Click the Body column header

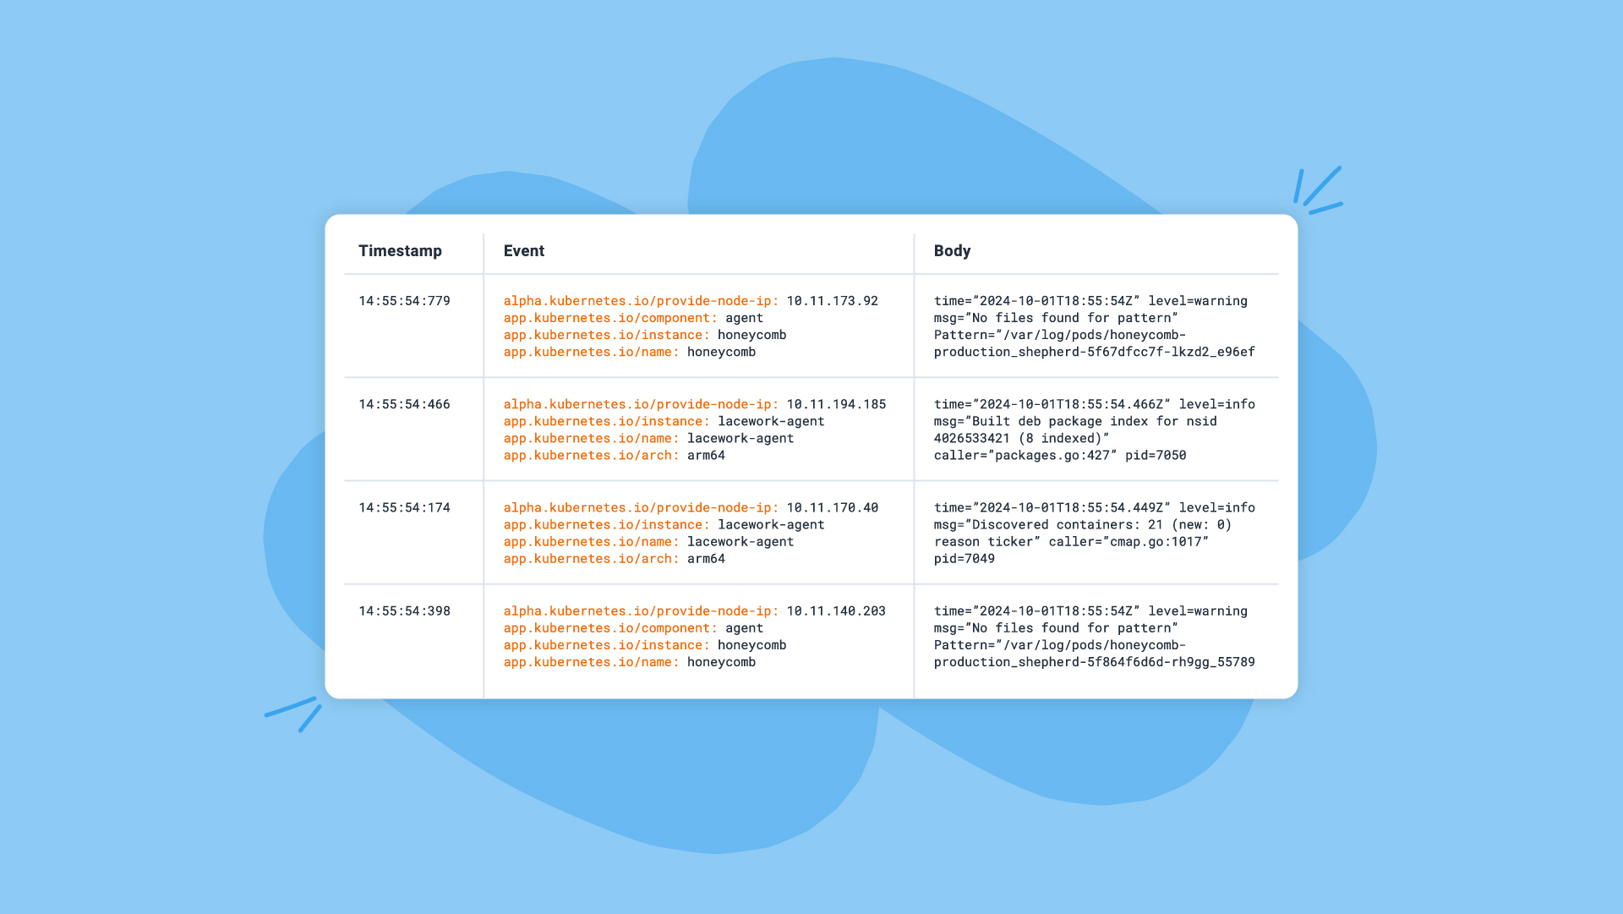click(952, 251)
